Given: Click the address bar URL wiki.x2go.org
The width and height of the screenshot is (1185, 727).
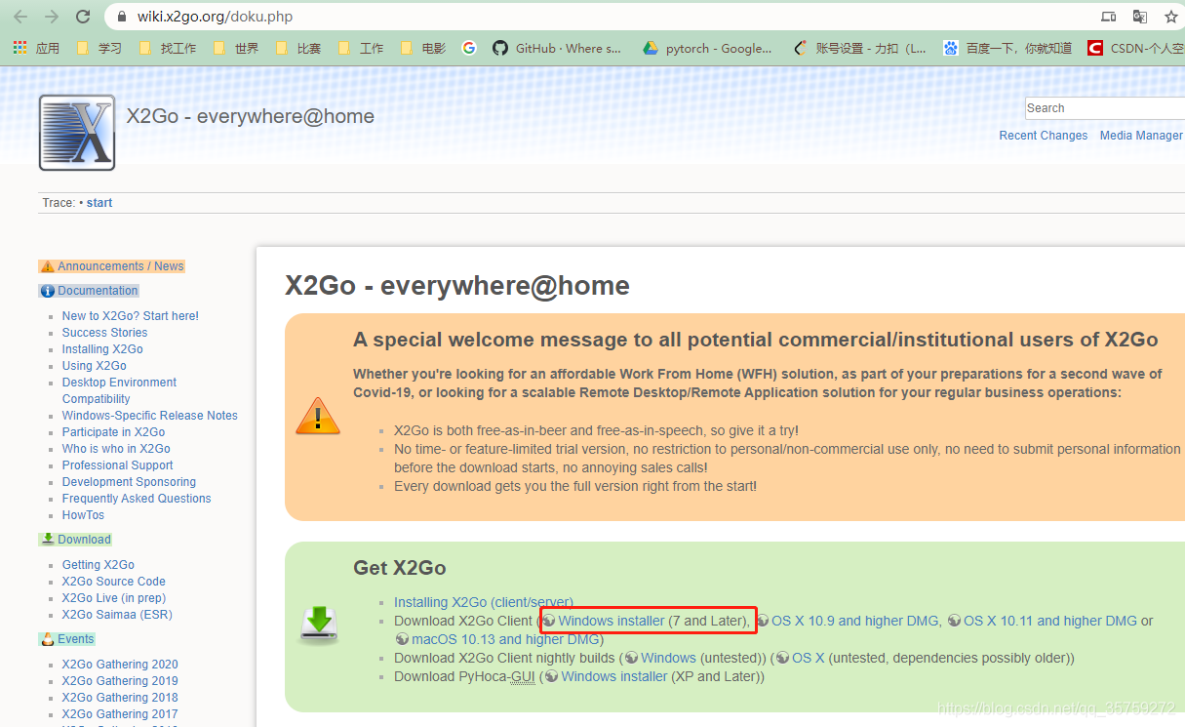Looking at the screenshot, I should click(215, 17).
